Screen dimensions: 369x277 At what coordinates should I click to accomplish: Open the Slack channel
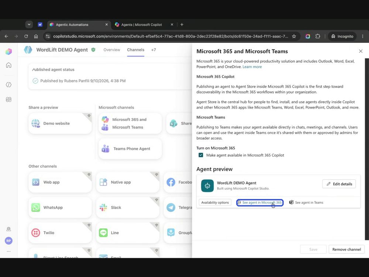pyautogui.click(x=128, y=208)
